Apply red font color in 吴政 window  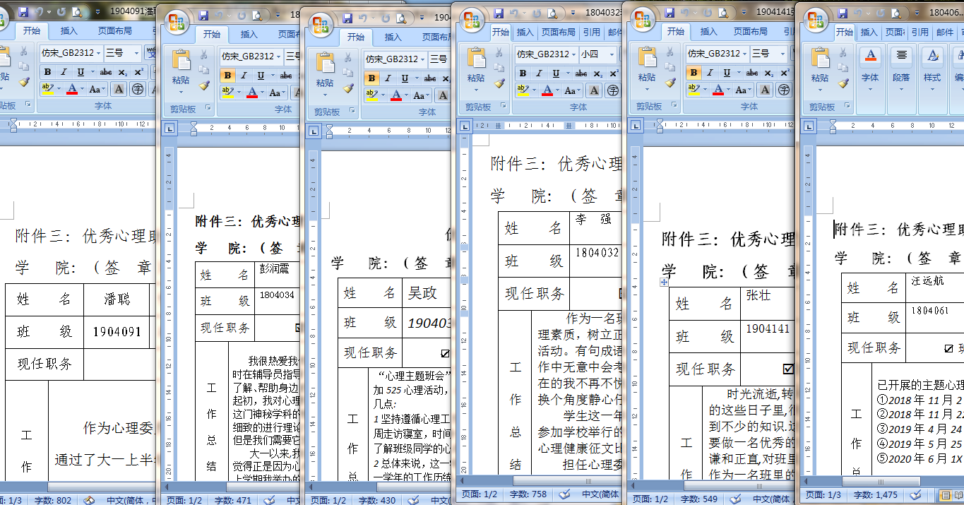pyautogui.click(x=395, y=95)
